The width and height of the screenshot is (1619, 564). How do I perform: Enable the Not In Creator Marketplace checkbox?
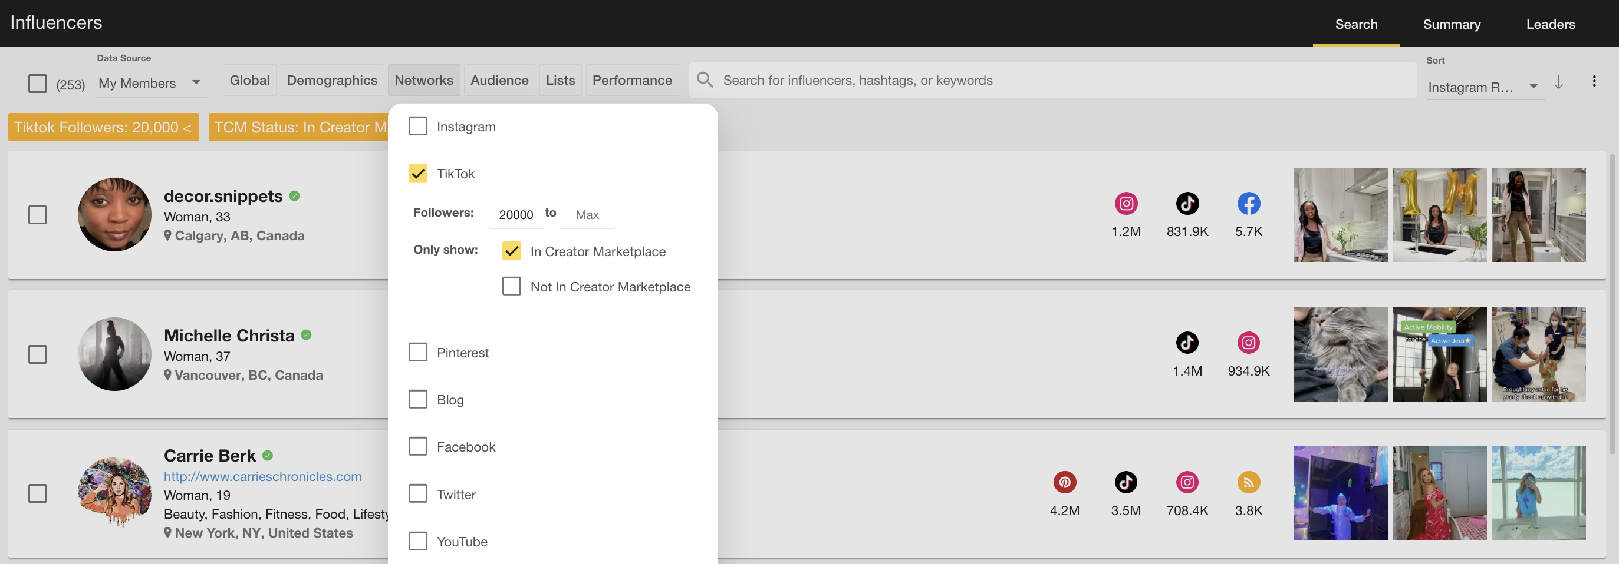coord(511,286)
